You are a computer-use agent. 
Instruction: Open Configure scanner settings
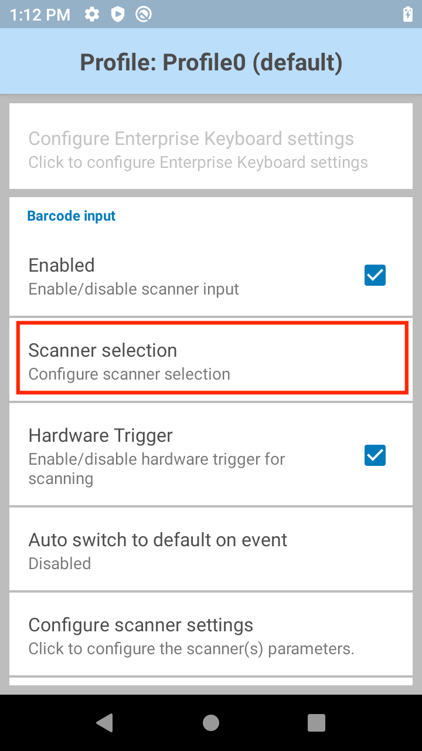click(x=211, y=635)
